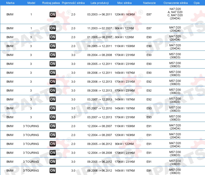The height and width of the screenshot is (175, 205).
Task: Click capacity 2.0 in the 01.2005 -> 08.2007 row
Action: [73, 37]
